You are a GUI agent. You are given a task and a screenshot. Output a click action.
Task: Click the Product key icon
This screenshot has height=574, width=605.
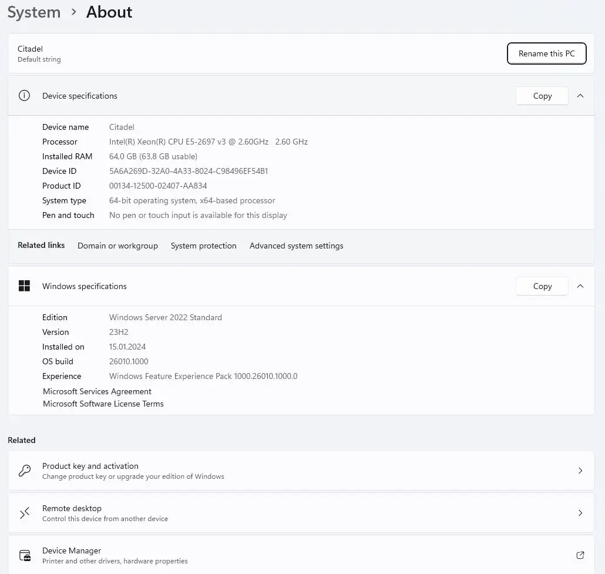point(25,471)
